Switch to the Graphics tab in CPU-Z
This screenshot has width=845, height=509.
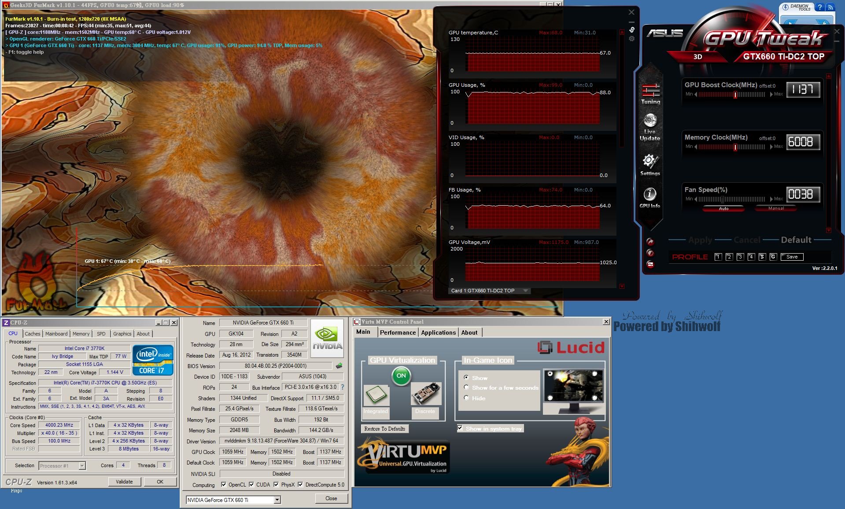(x=122, y=334)
